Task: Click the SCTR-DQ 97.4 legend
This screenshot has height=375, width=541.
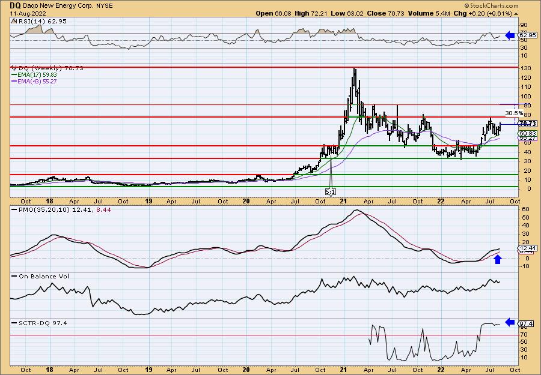Action: (x=39, y=323)
